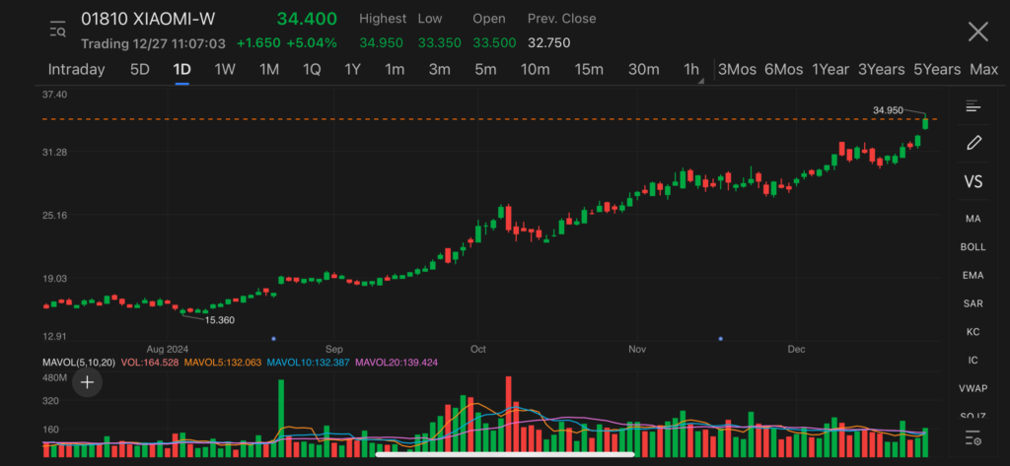Enable the EMA indicator
This screenshot has height=466, width=1010.
pyautogui.click(x=973, y=275)
